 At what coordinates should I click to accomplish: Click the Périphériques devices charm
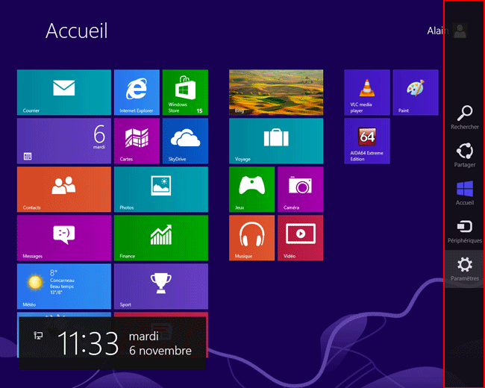coord(465,231)
